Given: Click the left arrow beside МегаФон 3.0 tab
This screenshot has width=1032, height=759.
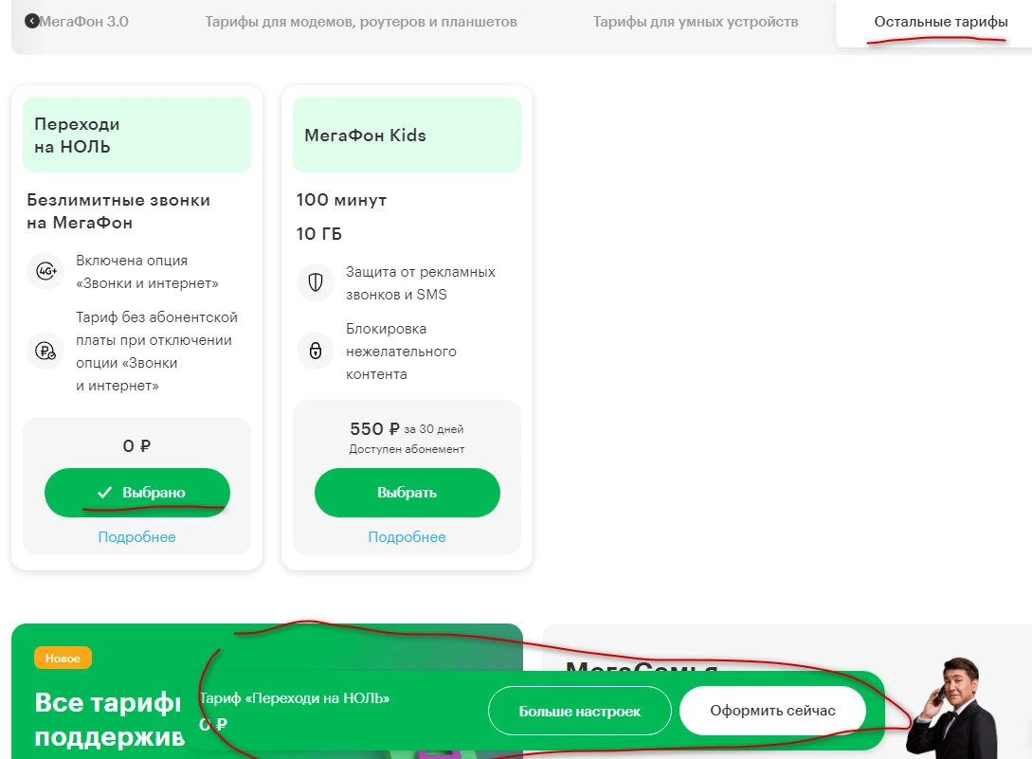Looking at the screenshot, I should tap(32, 21).
